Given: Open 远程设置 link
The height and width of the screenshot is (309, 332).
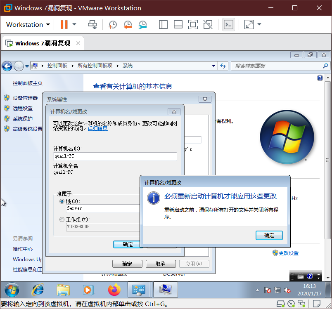Looking at the screenshot, I should 23,108.
